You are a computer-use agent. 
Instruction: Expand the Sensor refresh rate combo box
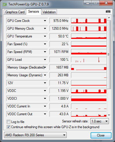tap(99, 121)
